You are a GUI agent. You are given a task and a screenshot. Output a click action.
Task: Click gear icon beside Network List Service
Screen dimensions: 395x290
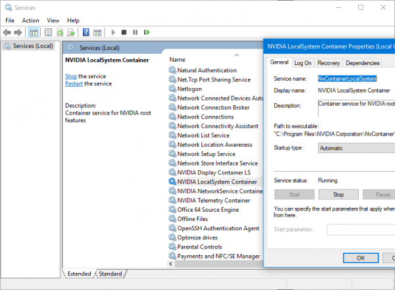[172, 135]
